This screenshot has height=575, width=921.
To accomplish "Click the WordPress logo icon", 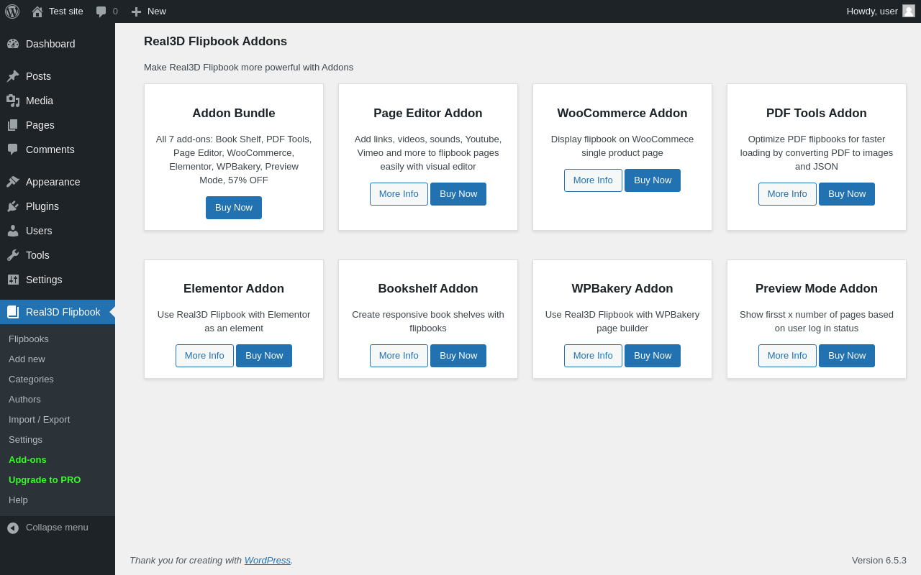I will [12, 11].
